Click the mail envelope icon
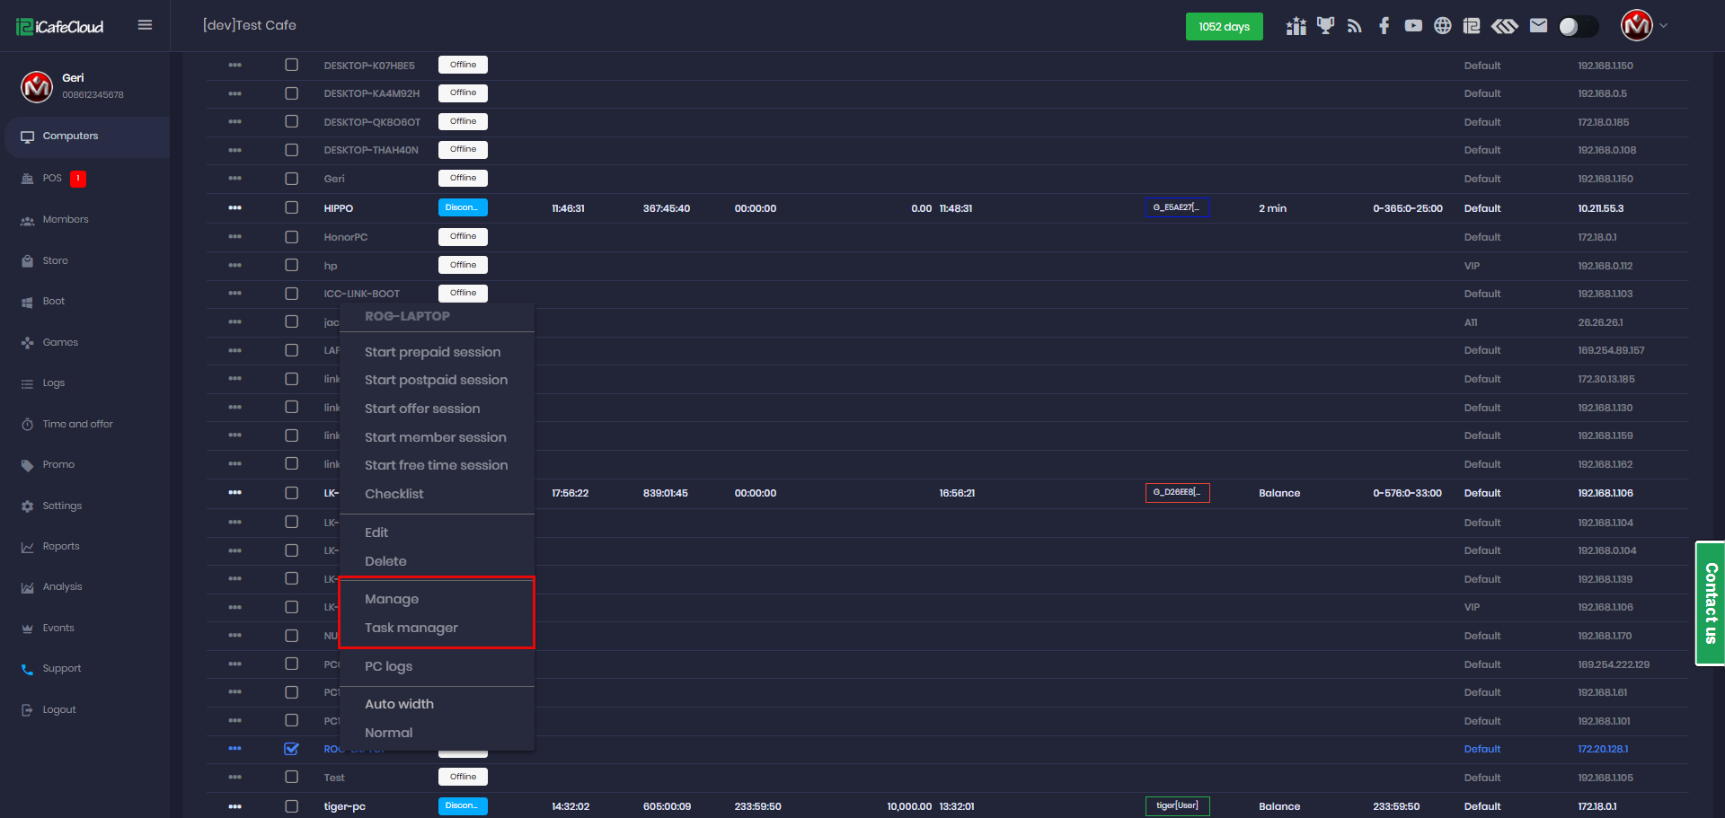Image resolution: width=1725 pixels, height=818 pixels. click(x=1538, y=26)
